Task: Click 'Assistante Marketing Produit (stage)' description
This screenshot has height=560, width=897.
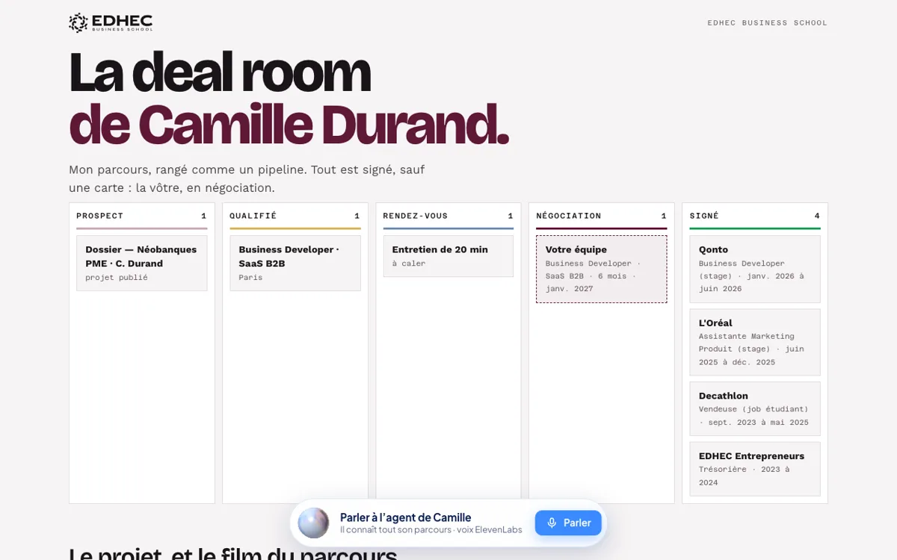Action: (751, 349)
